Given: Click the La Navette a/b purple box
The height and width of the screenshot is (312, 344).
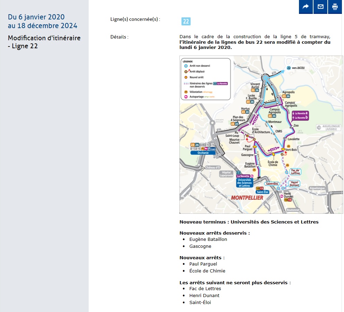Looking at the screenshot, I should click(x=300, y=116).
